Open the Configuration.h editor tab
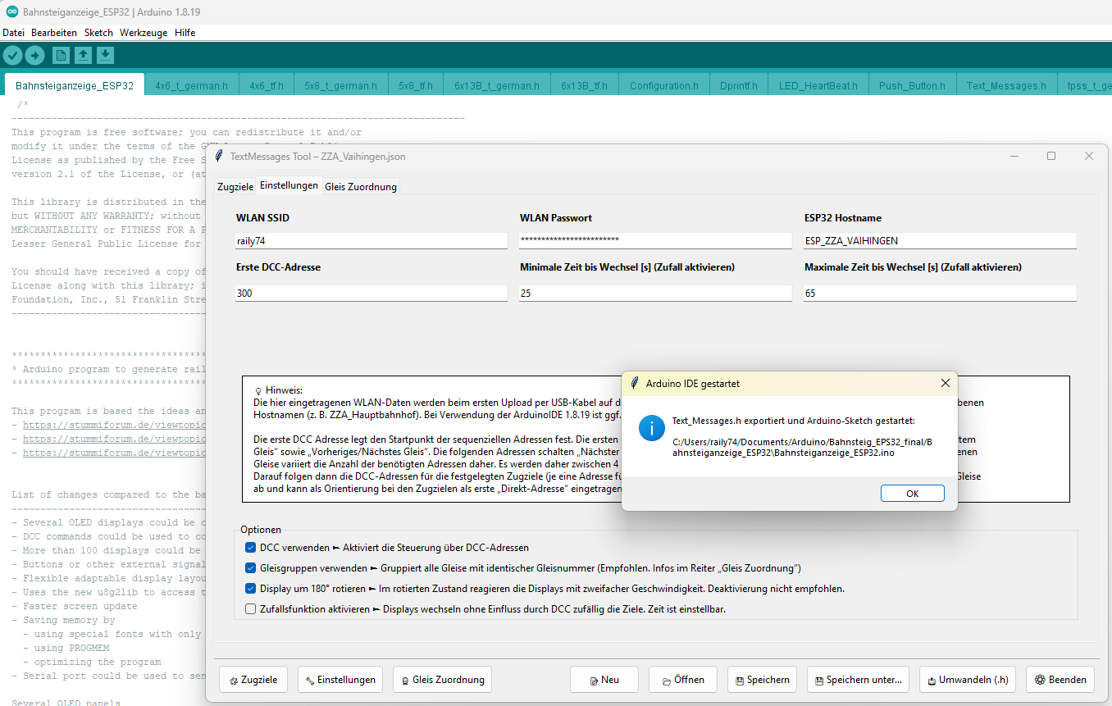 (663, 85)
